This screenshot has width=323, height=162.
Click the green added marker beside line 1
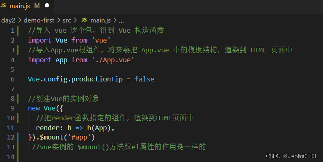18,31
